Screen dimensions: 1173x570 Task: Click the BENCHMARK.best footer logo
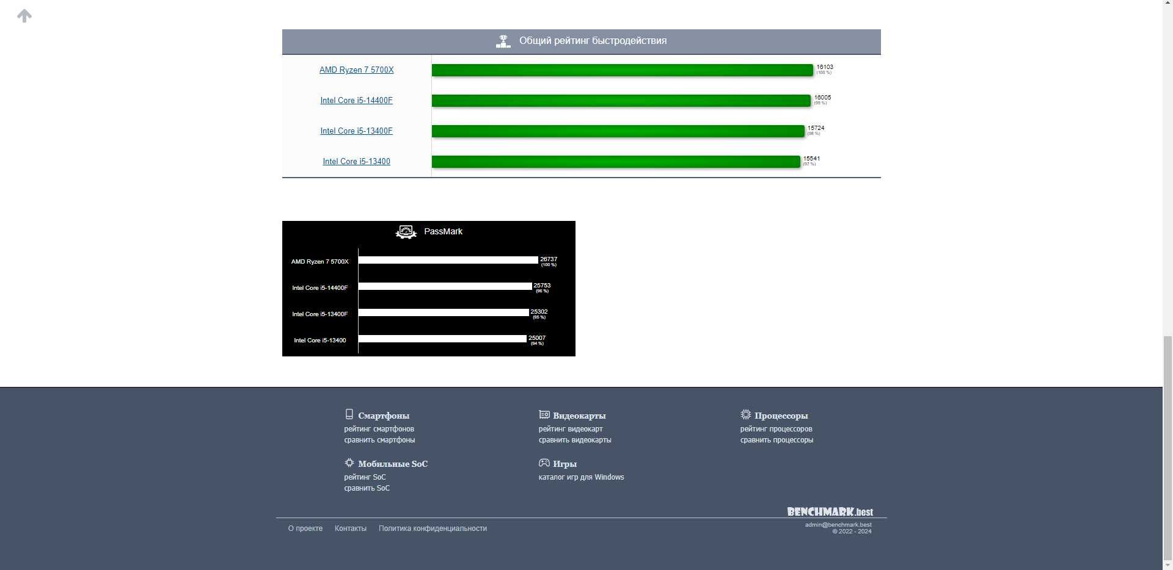tap(830, 512)
